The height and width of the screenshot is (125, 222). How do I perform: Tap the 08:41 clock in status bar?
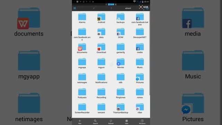(x=146, y=2)
